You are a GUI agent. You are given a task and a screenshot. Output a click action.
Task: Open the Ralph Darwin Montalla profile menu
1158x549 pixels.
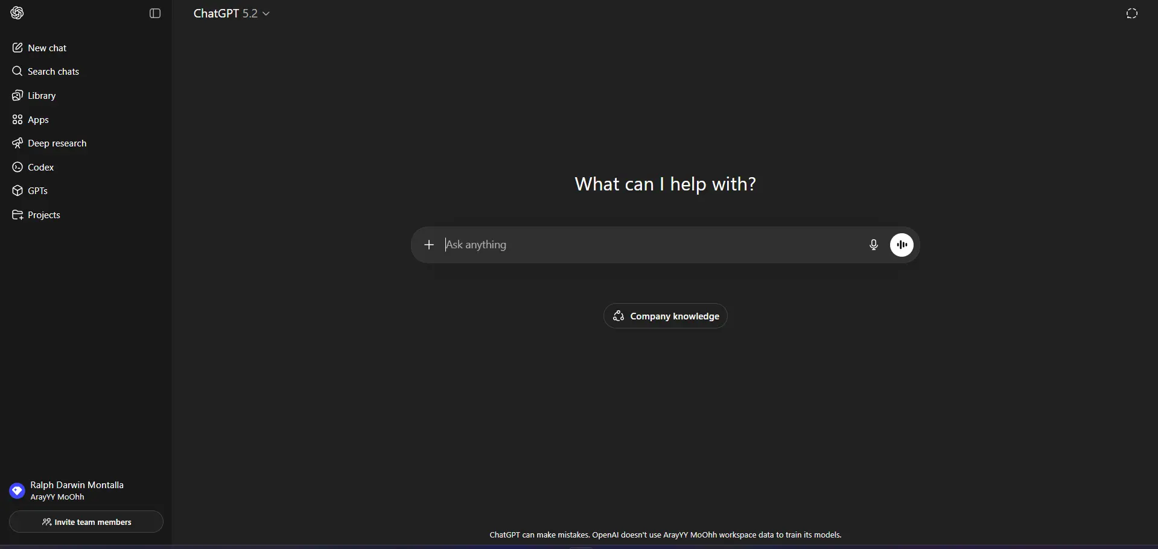click(86, 491)
